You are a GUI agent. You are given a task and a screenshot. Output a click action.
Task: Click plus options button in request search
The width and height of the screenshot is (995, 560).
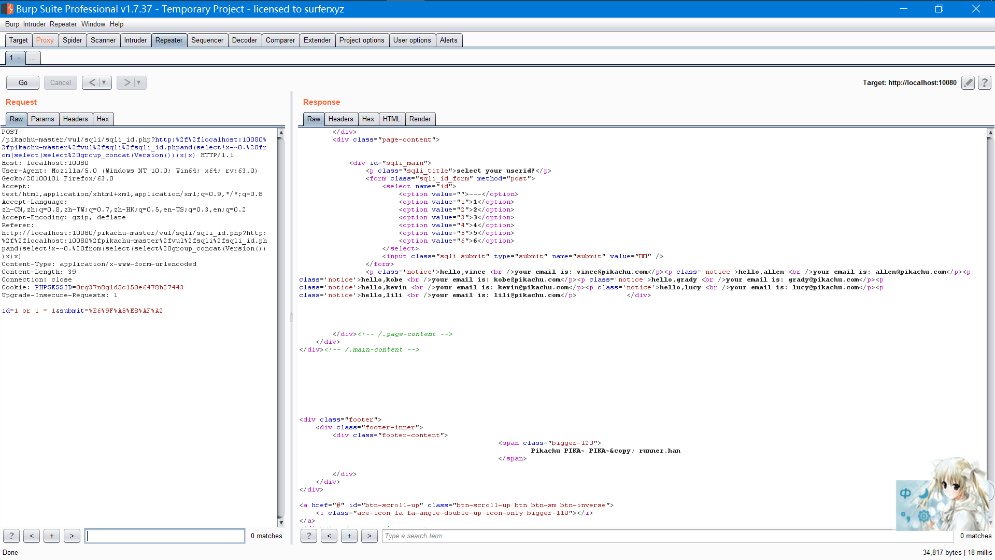pos(52,536)
